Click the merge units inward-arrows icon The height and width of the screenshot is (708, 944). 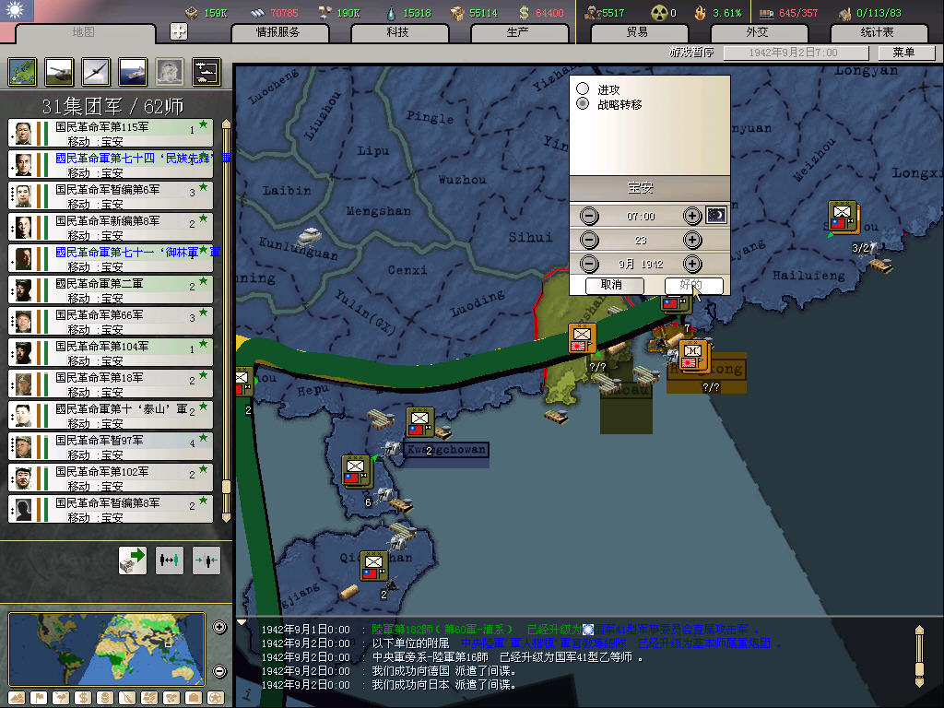[x=206, y=560]
